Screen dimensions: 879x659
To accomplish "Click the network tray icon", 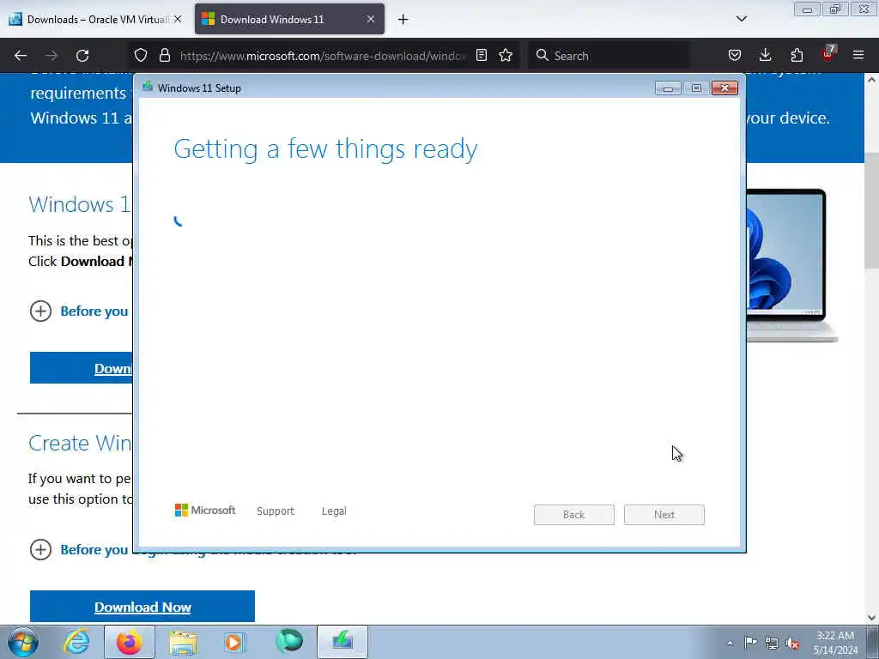I will pyautogui.click(x=772, y=643).
